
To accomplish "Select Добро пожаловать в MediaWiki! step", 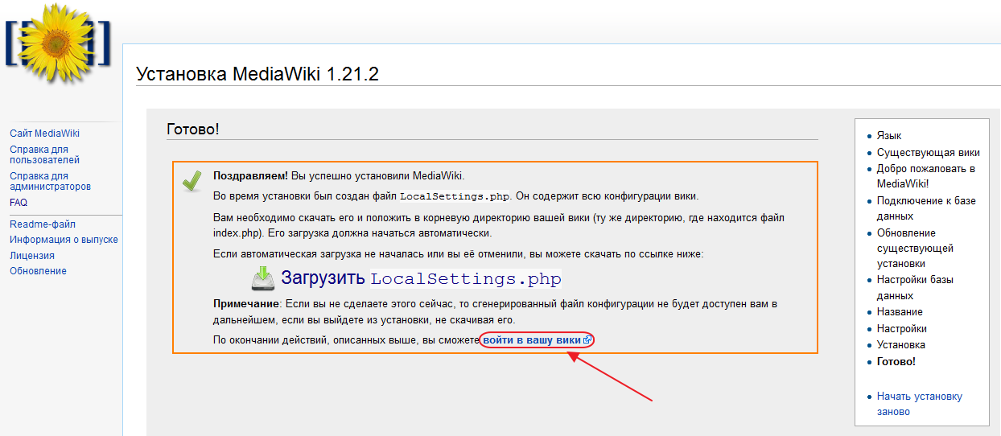I will click(x=926, y=176).
